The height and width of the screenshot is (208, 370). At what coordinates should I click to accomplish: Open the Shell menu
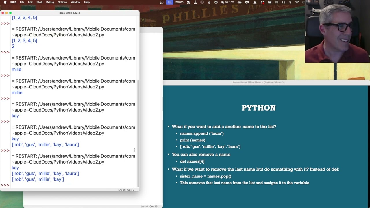(x=39, y=2)
